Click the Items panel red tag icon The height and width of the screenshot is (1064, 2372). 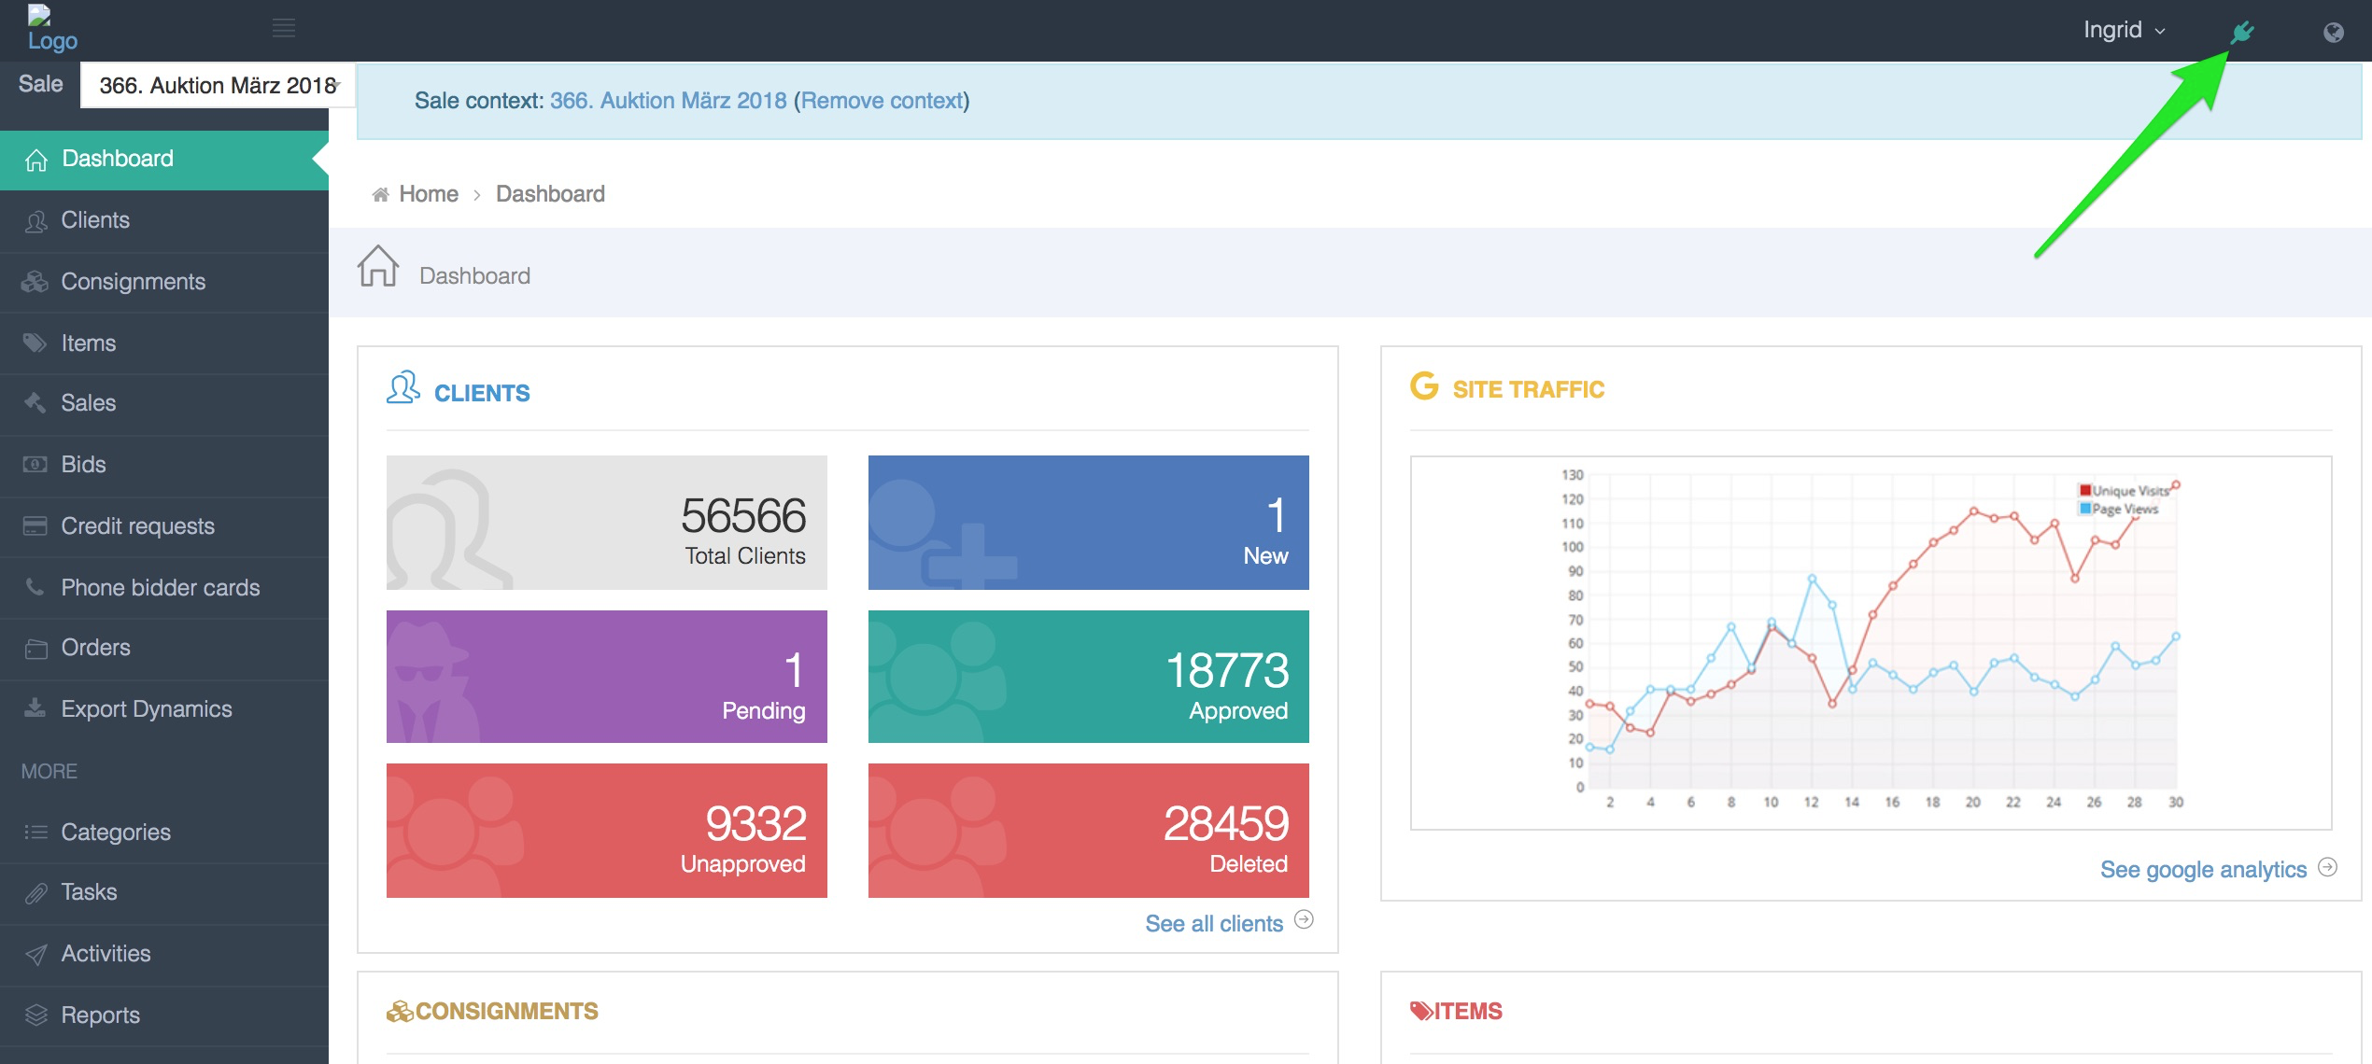pyautogui.click(x=1421, y=1012)
